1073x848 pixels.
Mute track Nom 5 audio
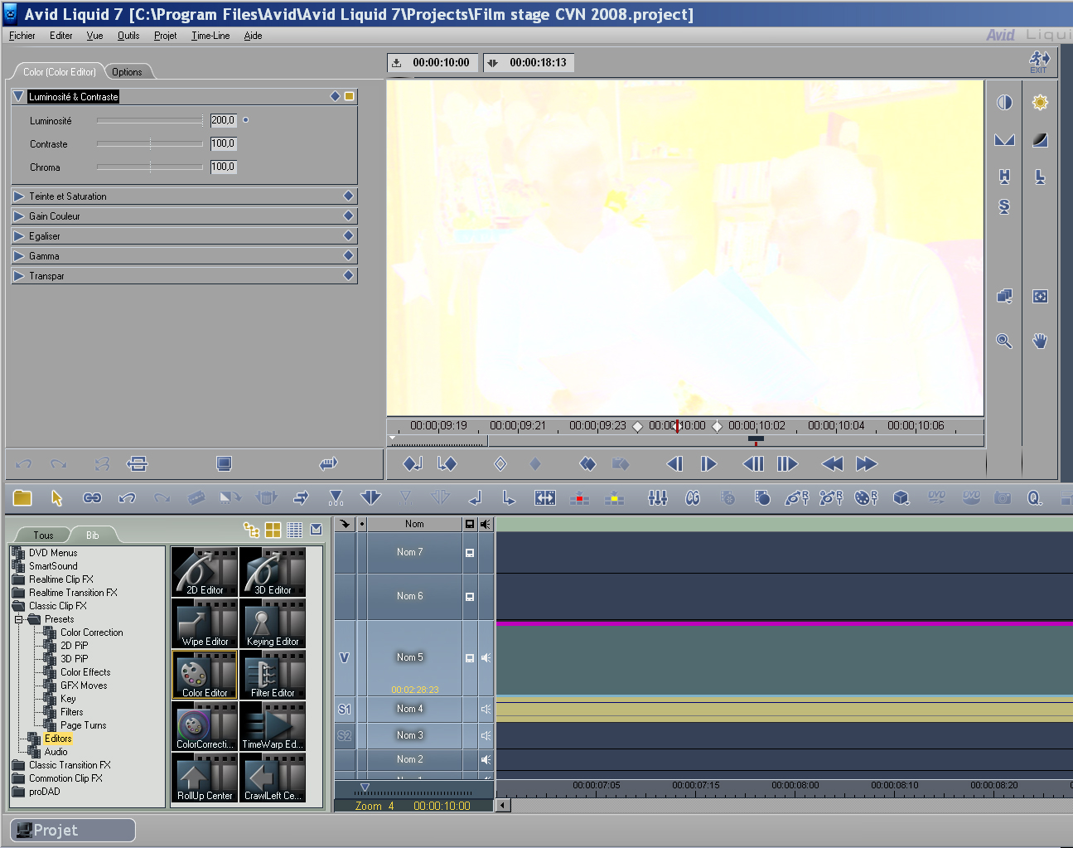point(486,657)
